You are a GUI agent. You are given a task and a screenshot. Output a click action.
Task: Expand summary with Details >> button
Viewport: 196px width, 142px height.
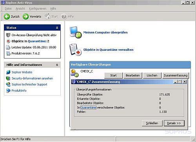174,123
